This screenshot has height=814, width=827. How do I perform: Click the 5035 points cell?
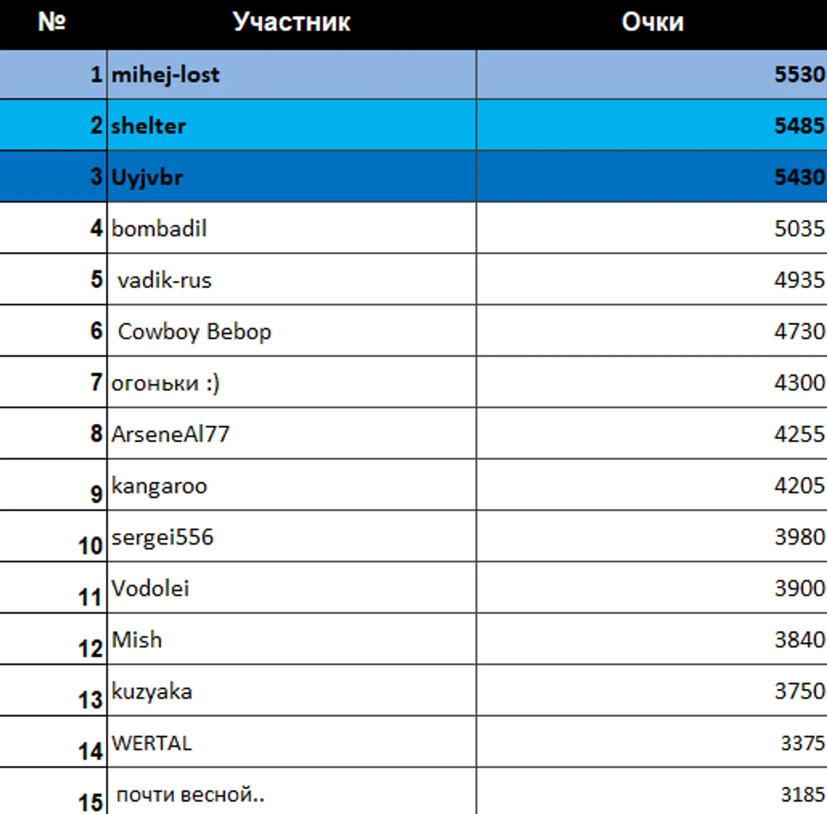pyautogui.click(x=799, y=229)
